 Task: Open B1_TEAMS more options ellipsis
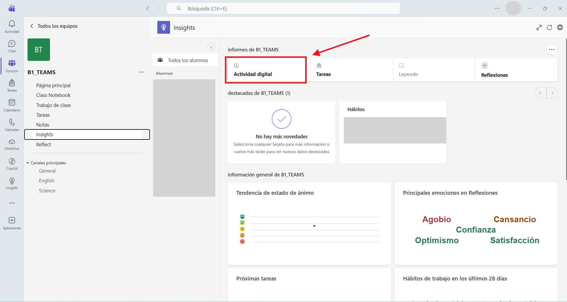pos(141,72)
